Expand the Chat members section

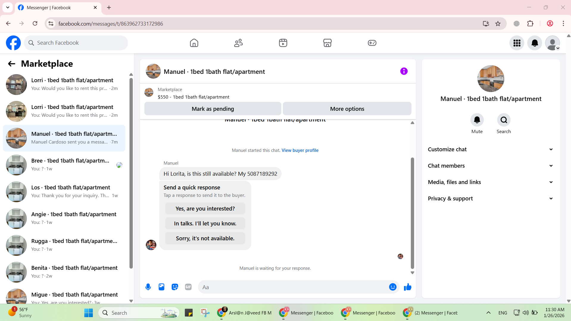coord(491,166)
